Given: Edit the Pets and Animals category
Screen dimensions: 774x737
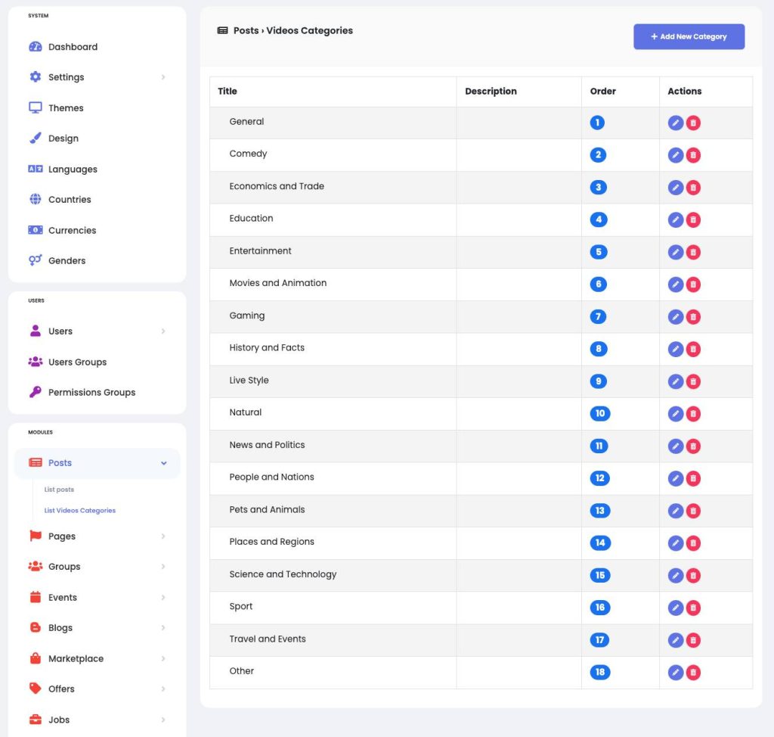Looking at the screenshot, I should pos(675,511).
